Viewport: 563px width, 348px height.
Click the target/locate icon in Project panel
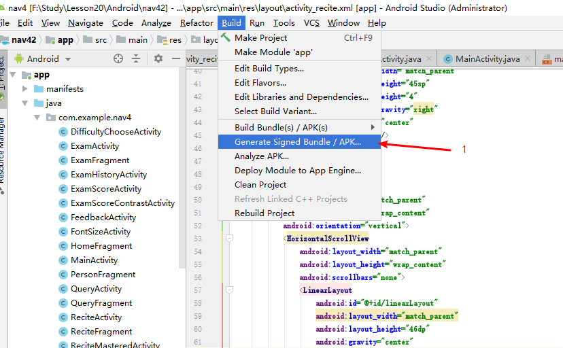pos(118,58)
